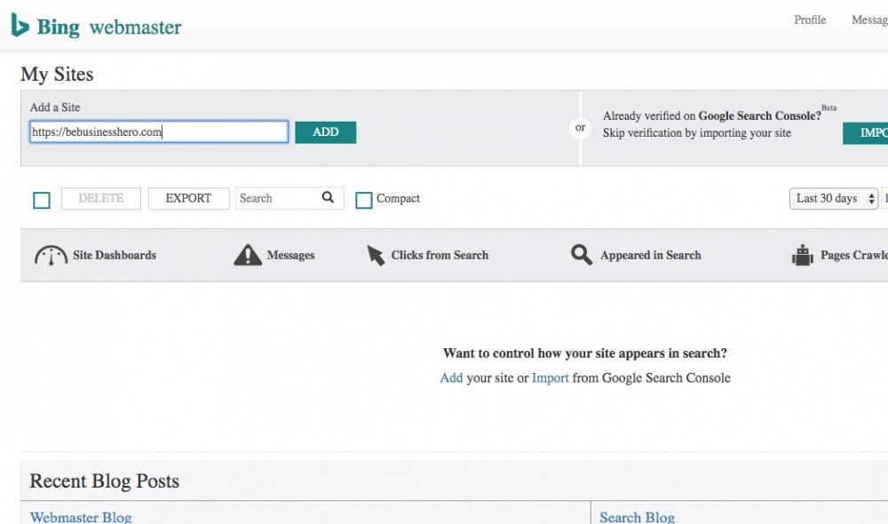Click the Add a Site URL field

[x=159, y=131]
